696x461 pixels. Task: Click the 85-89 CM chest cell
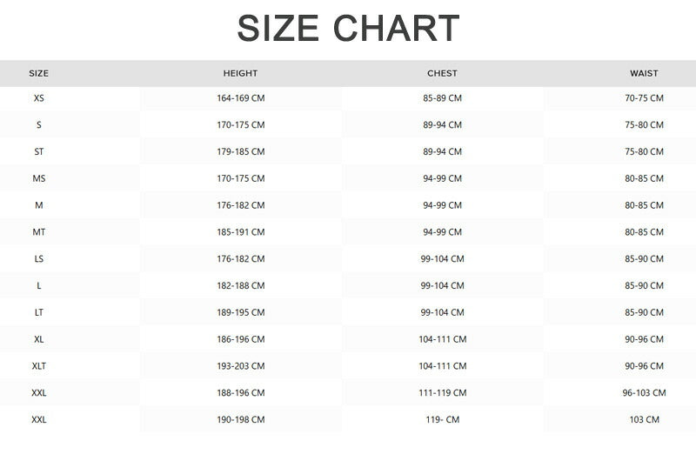(x=442, y=98)
